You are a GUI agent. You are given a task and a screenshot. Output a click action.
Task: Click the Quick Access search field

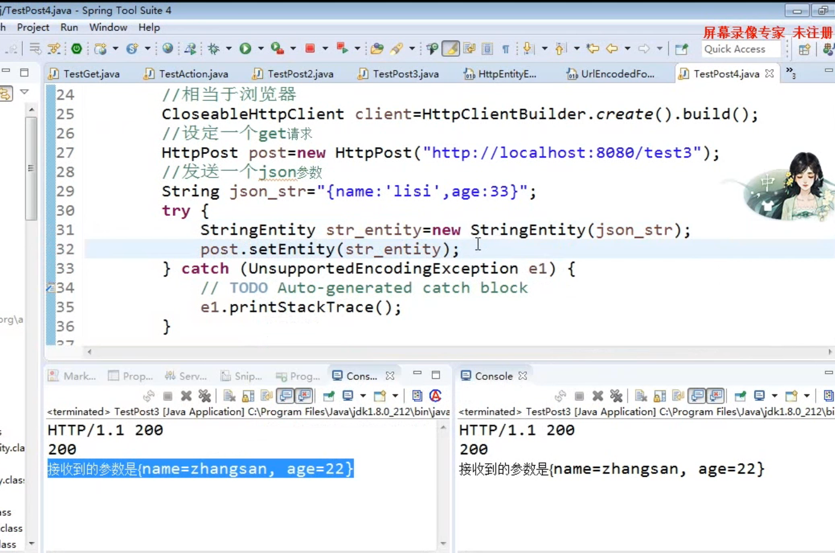click(741, 49)
